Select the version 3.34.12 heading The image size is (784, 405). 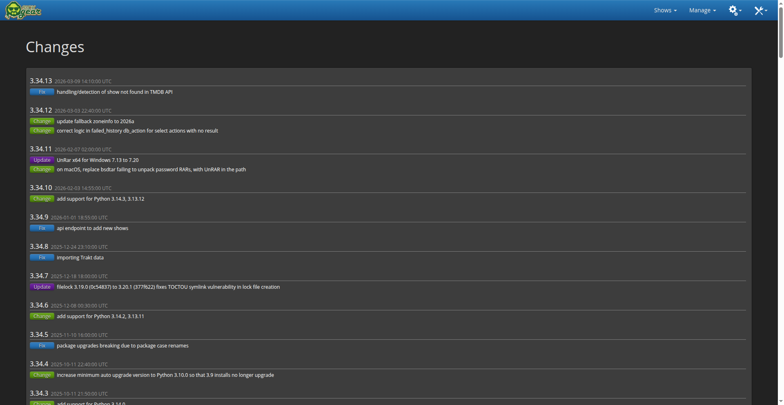(x=41, y=110)
